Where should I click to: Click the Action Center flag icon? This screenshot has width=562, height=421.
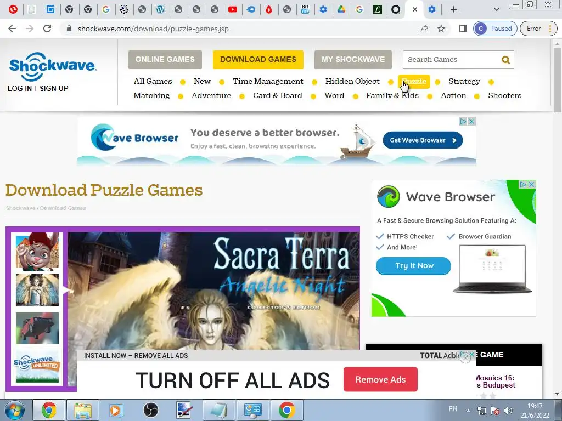click(x=495, y=411)
